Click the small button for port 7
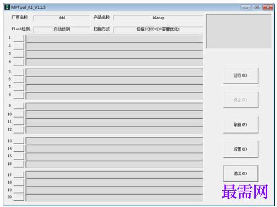 point(19,87)
